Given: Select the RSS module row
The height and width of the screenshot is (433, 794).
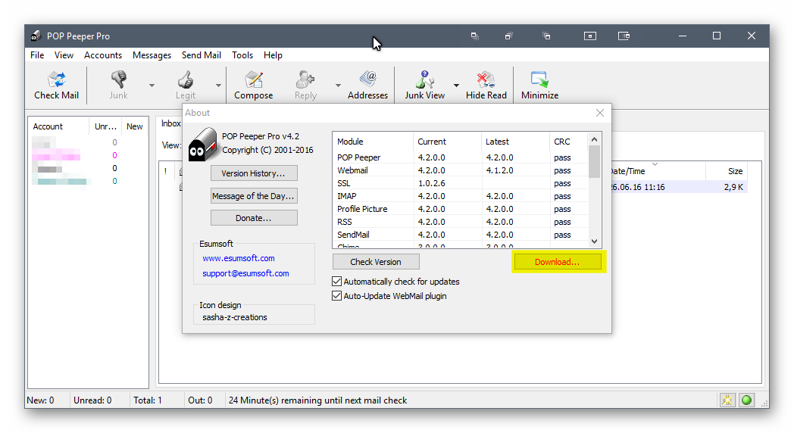Looking at the screenshot, I should pyautogui.click(x=460, y=222).
